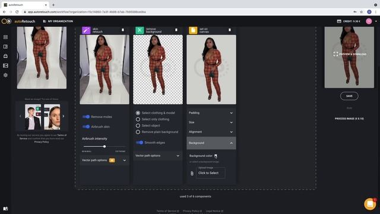This screenshot has height=214, width=380.
Task: Click the skin retouch magic wand icon
Action: 86,30
